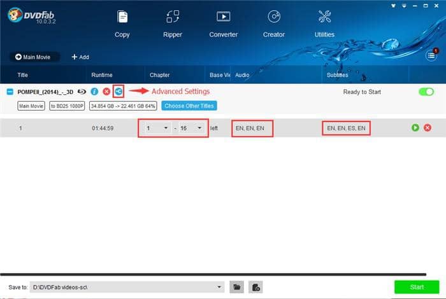Remove POMPEII source with red X icon
Screen dimensions: 446x299
tap(106, 92)
